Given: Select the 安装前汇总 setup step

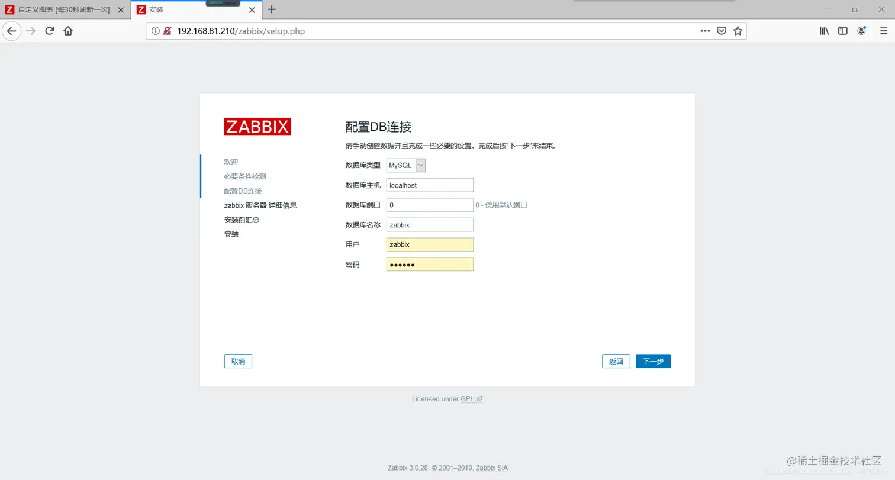Looking at the screenshot, I should pyautogui.click(x=242, y=220).
